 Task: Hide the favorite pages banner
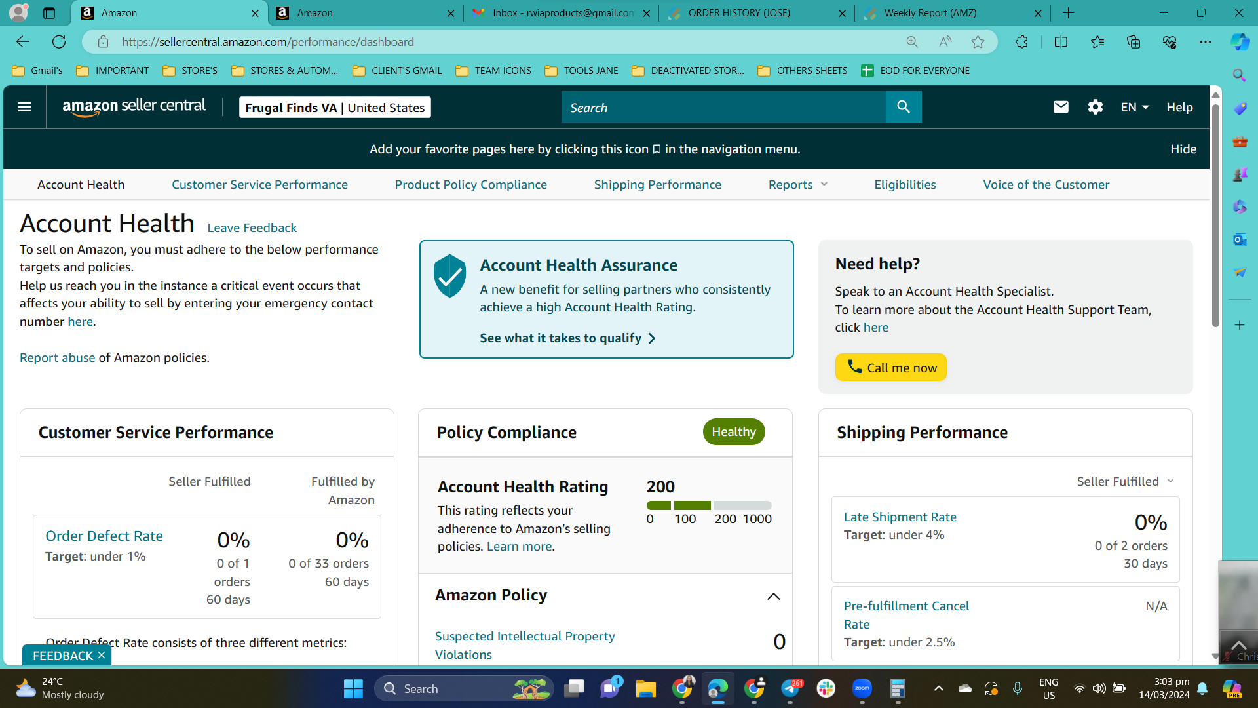tap(1183, 149)
